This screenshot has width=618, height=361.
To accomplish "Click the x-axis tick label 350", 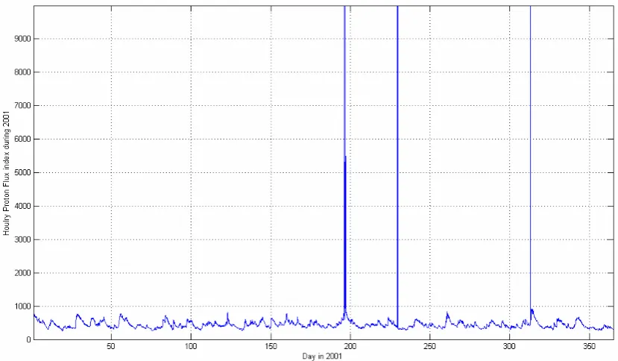I will tap(589, 346).
